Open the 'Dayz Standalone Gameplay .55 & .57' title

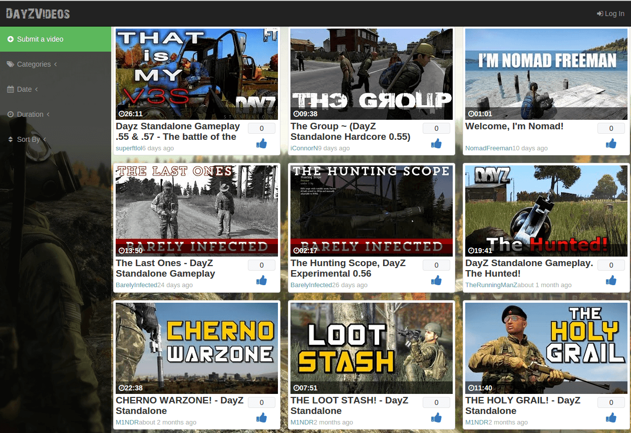[178, 131]
